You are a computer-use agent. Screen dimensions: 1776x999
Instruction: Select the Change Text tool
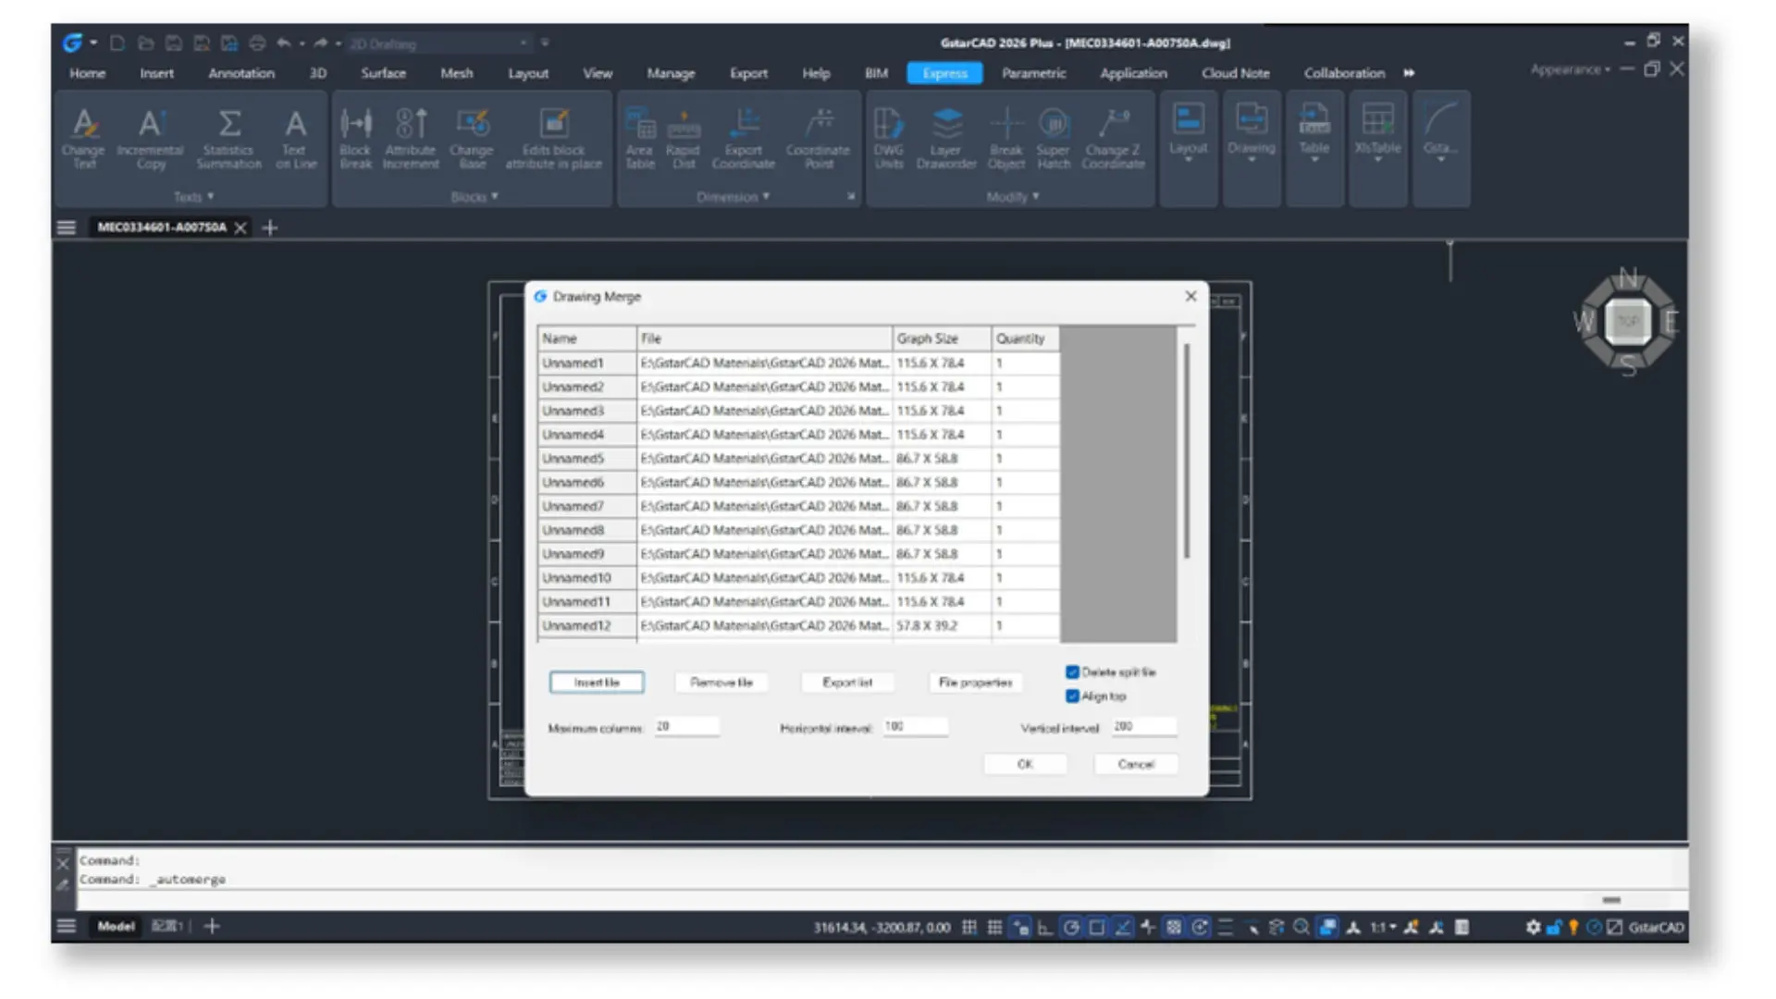click(83, 139)
